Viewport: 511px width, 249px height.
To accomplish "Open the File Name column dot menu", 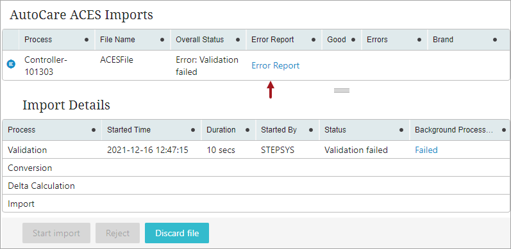I will pyautogui.click(x=162, y=40).
